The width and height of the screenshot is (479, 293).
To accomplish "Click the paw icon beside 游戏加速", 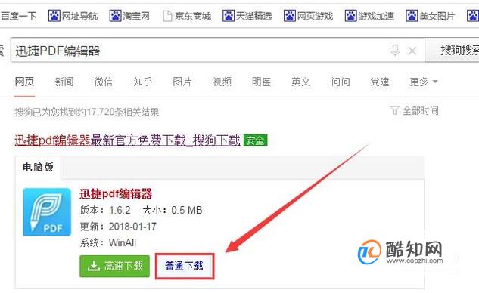I will [x=350, y=16].
